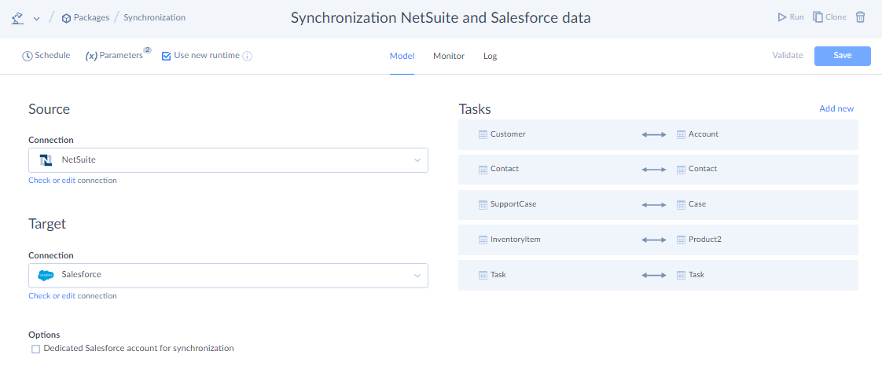The width and height of the screenshot is (882, 377).
Task: Enable Dedicated Salesforce account for synchronization
Action: pyautogui.click(x=35, y=349)
